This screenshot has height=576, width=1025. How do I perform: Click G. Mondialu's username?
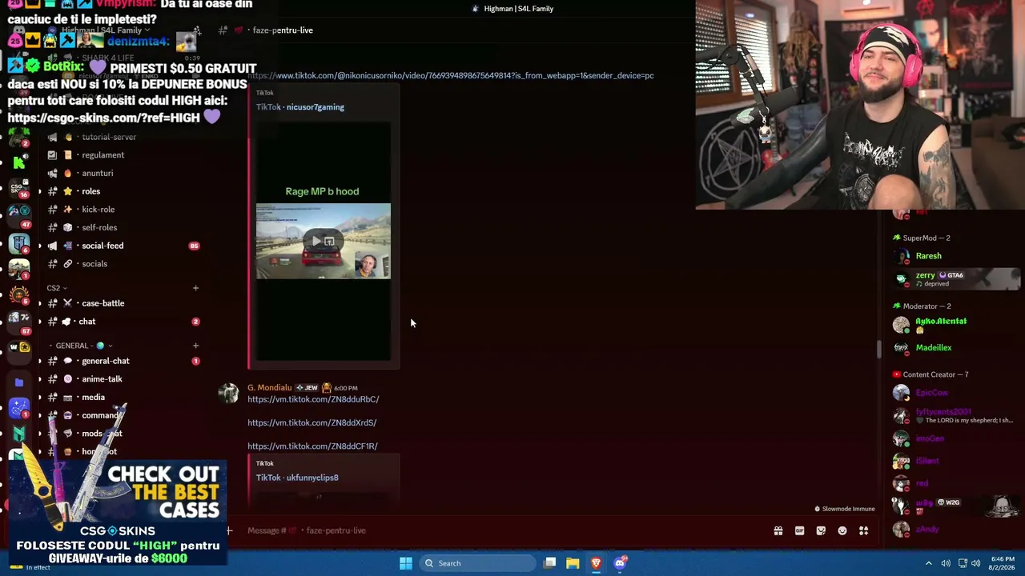coord(269,388)
